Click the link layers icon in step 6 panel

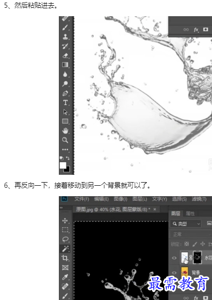(x=186, y=298)
